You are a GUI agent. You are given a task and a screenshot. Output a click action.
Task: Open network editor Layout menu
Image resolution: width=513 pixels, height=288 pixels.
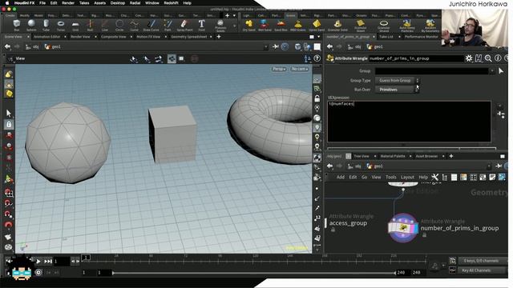coord(407,177)
